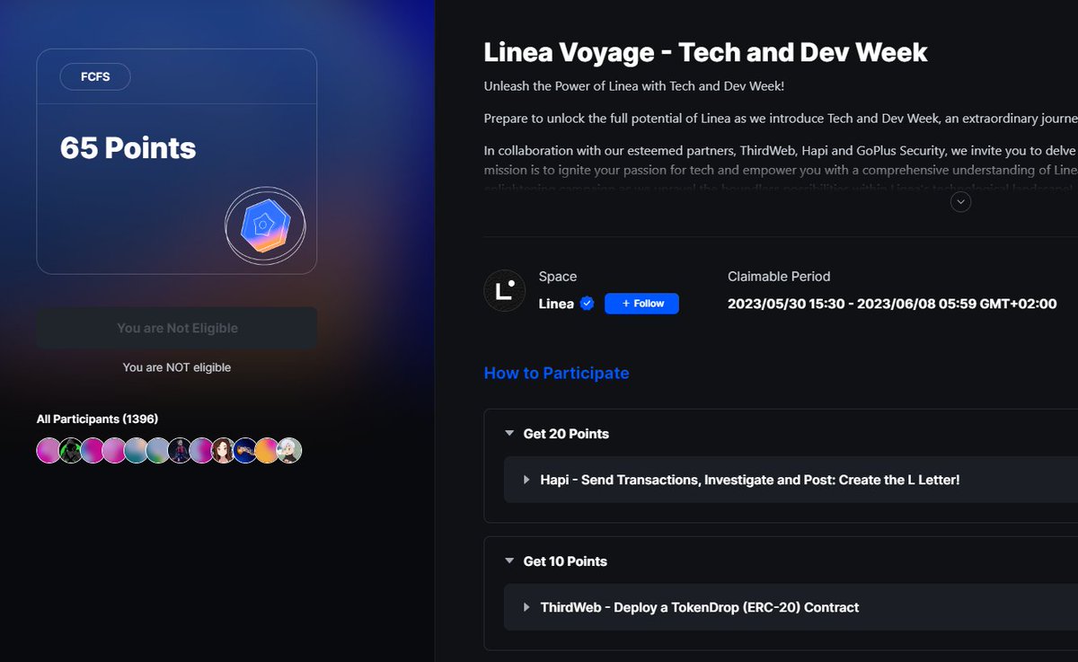Collapse the Get 20 Points section
Screen dimensions: 1078x662
509,434
